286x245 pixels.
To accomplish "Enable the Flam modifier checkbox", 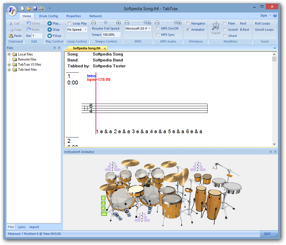I will (225, 23).
